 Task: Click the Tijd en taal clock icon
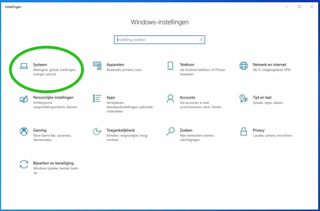coord(243,99)
